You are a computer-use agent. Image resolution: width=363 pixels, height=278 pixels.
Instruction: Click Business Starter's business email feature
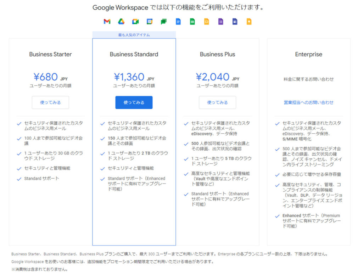click(54, 126)
